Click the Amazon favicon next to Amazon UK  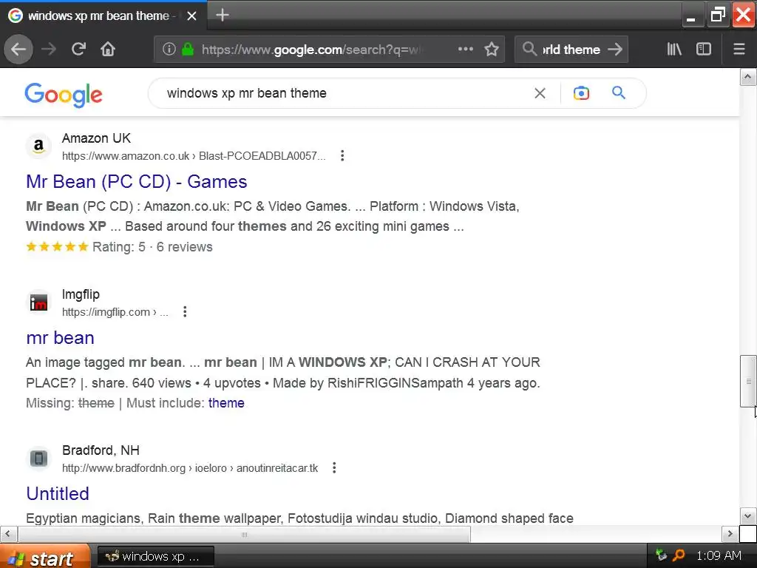coord(38,146)
